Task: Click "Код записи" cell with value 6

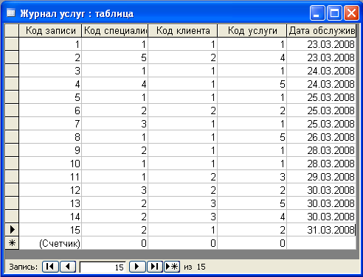Action: [x=50, y=111]
